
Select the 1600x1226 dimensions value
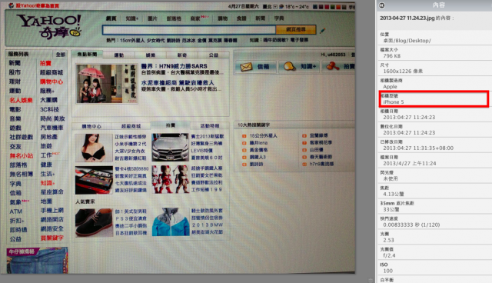(403, 72)
